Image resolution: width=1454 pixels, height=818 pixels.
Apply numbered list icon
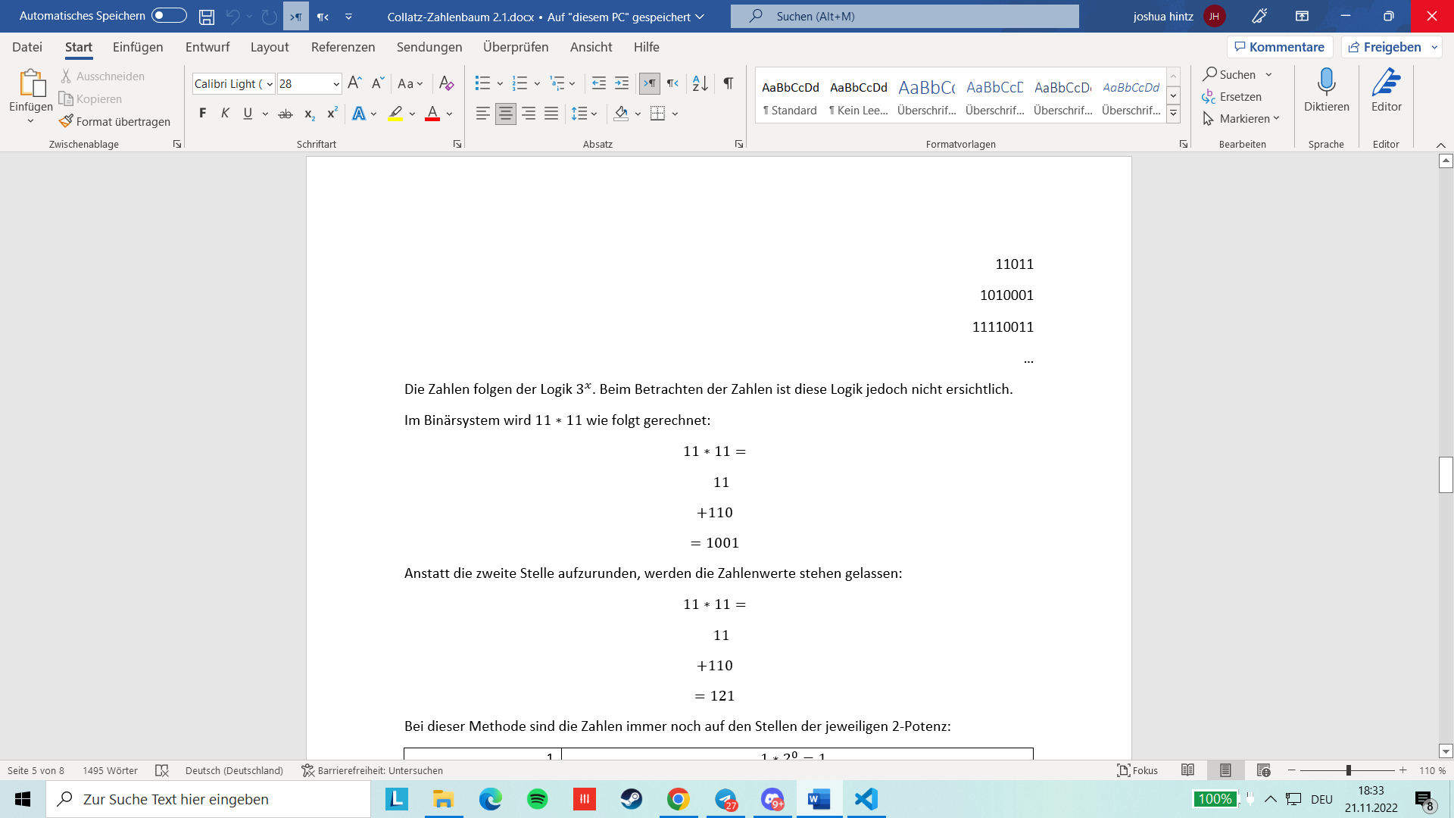coord(520,83)
